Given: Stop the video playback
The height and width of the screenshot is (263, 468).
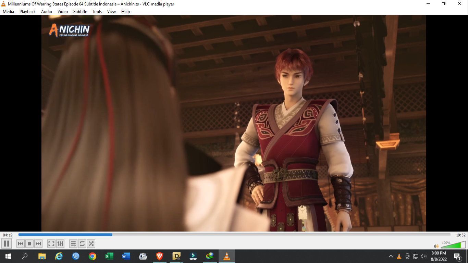Looking at the screenshot, I should [29, 243].
